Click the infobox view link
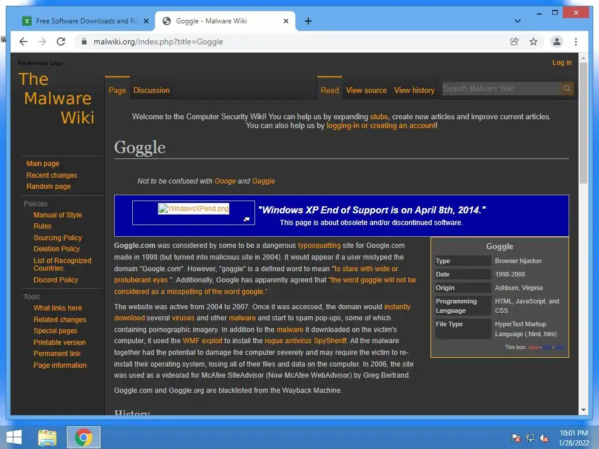The image size is (599, 449). 533,347
